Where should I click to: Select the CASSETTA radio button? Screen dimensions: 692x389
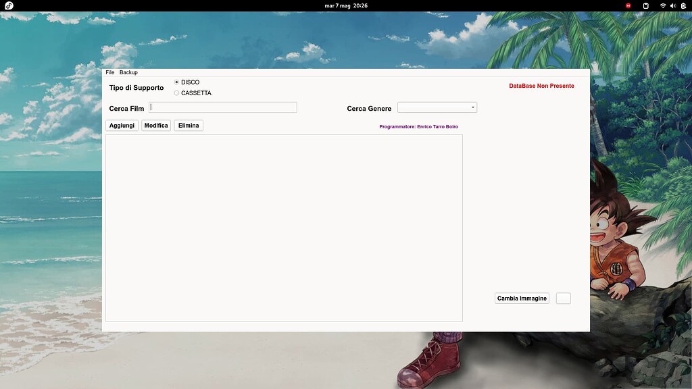(177, 93)
